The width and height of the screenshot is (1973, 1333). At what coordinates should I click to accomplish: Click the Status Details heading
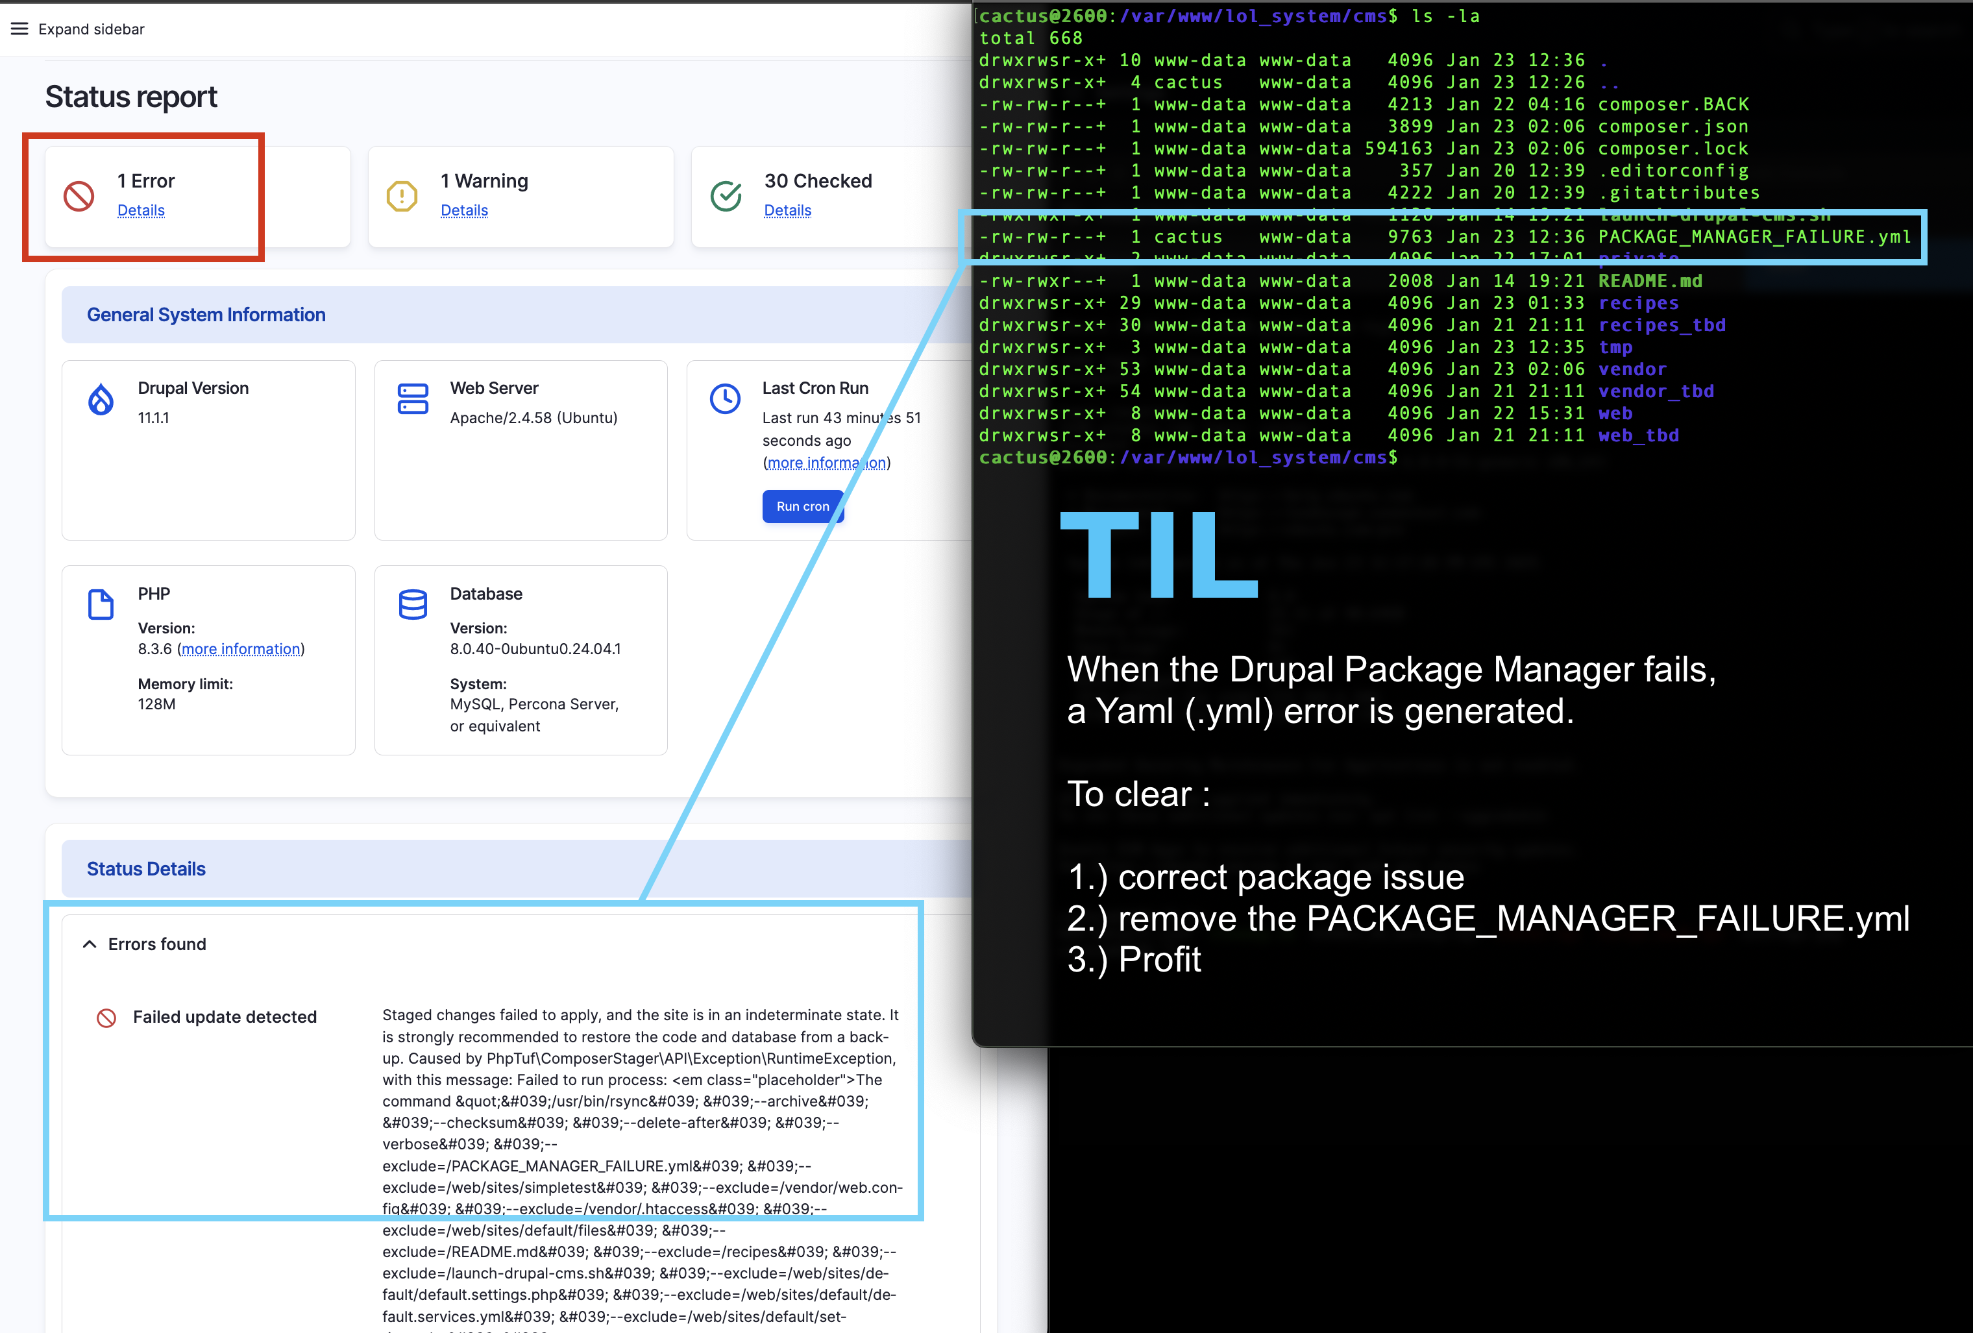click(146, 868)
